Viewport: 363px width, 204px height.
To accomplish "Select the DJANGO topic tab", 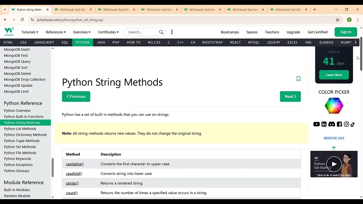I will click(326, 42).
